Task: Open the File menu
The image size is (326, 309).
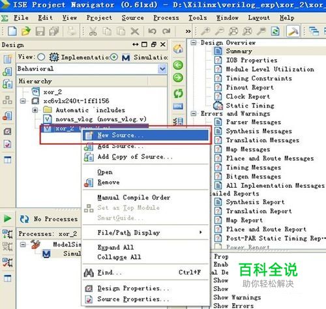Action: coord(21,18)
